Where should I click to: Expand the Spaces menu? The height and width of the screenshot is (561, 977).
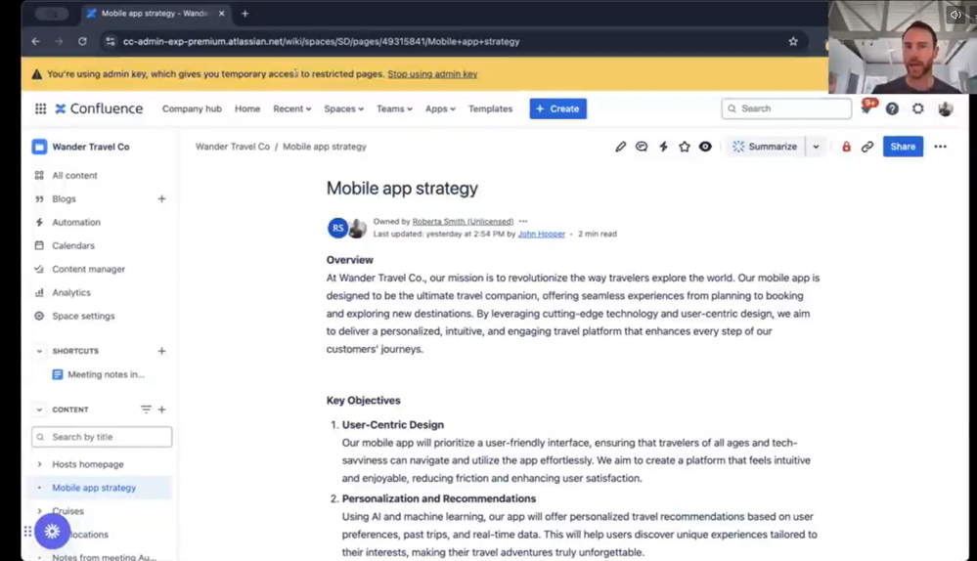[x=343, y=108]
